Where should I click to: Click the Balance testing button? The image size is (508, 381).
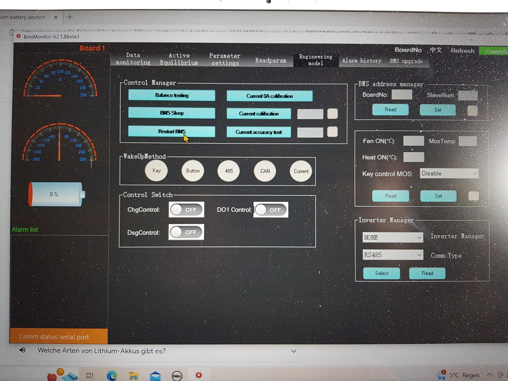[172, 95]
